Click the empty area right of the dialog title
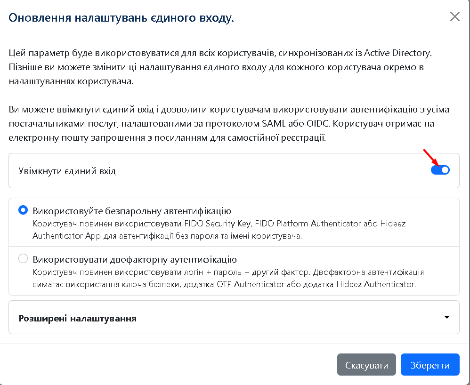 click(339, 18)
